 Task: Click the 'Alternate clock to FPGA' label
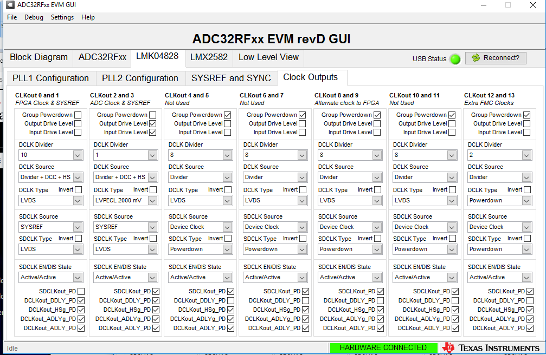[347, 103]
